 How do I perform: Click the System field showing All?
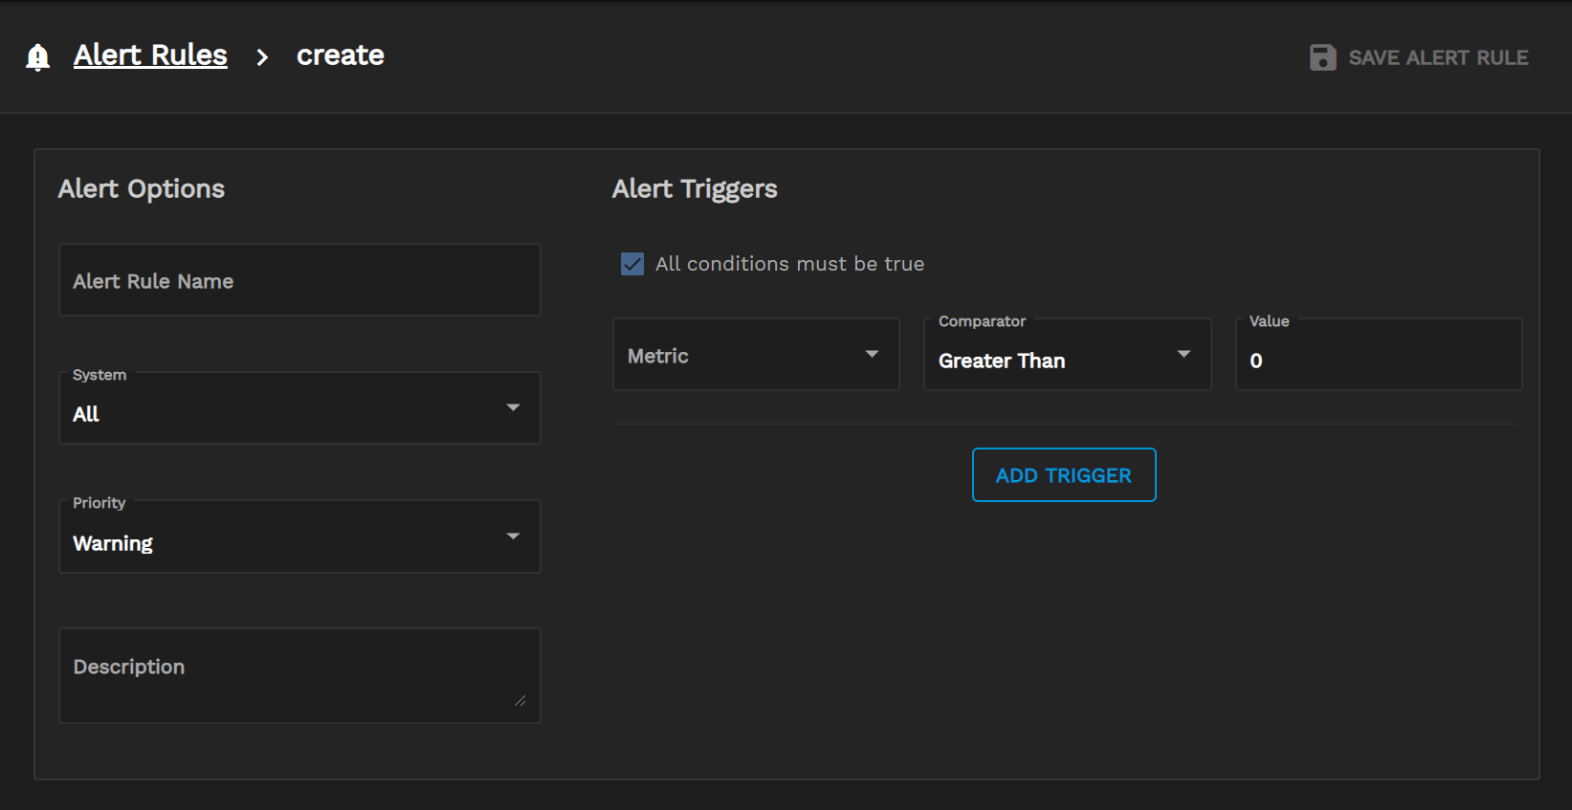(86, 414)
